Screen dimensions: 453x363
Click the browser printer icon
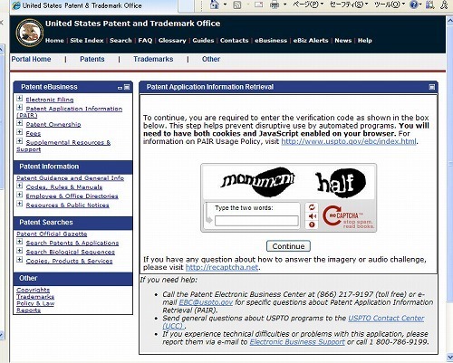275,5
